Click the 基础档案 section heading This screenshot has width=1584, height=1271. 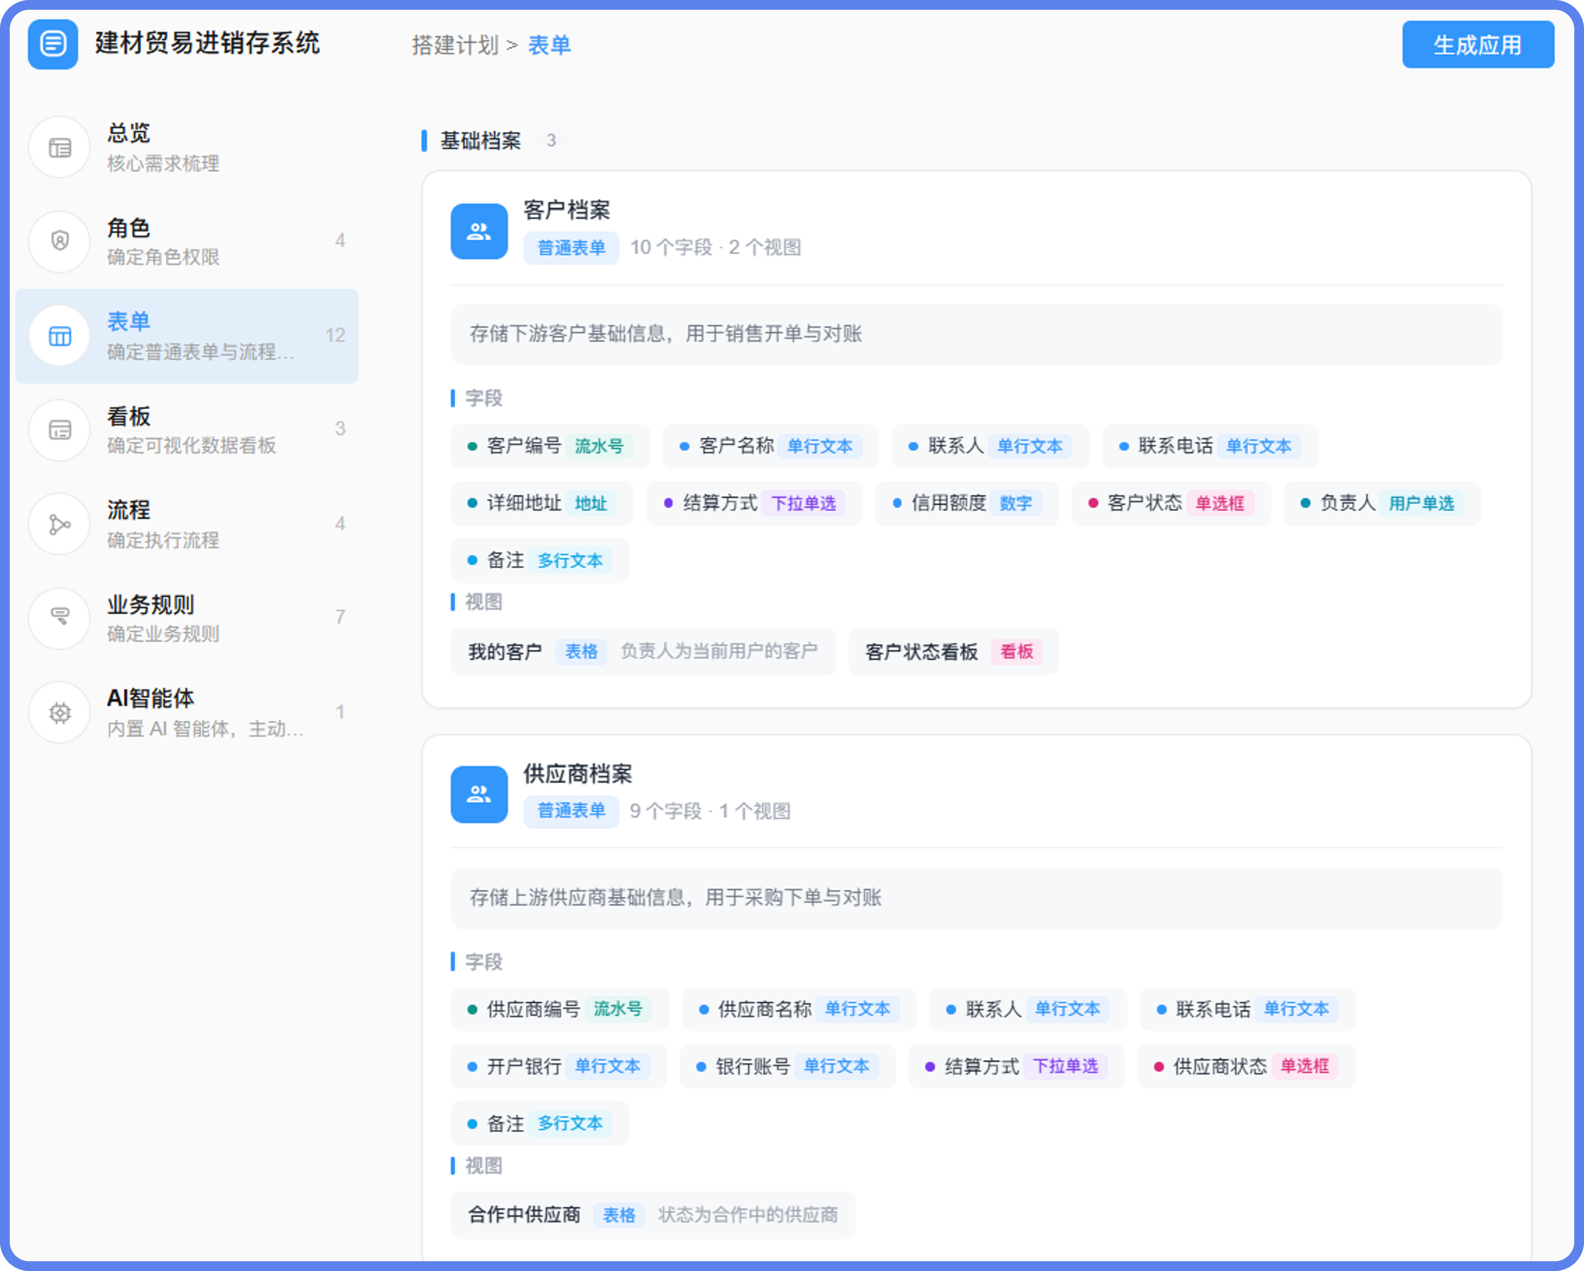tap(480, 140)
